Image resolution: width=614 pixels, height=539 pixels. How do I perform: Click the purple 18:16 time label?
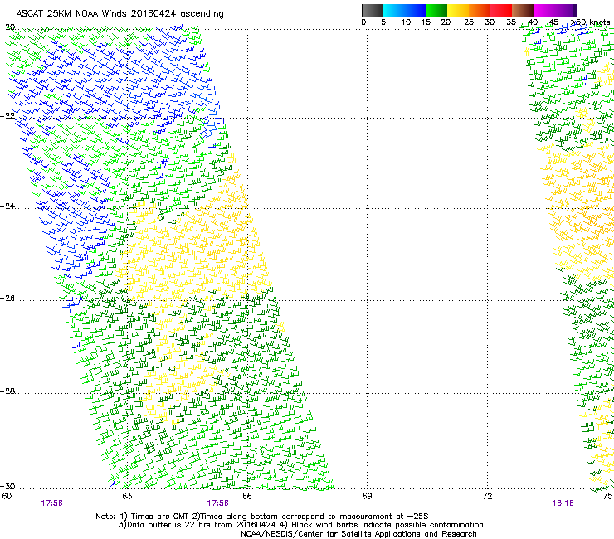563,503
